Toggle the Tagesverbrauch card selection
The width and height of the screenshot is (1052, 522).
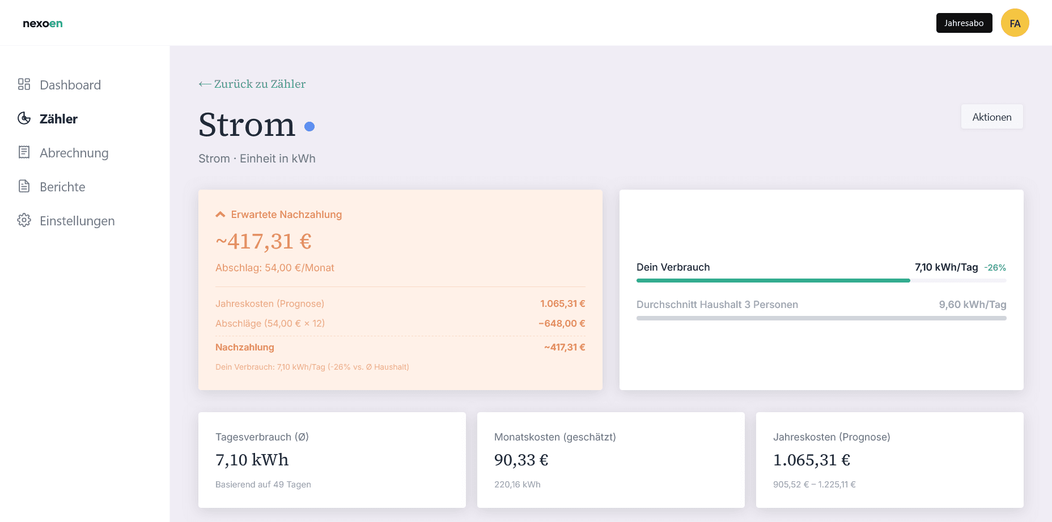point(332,460)
